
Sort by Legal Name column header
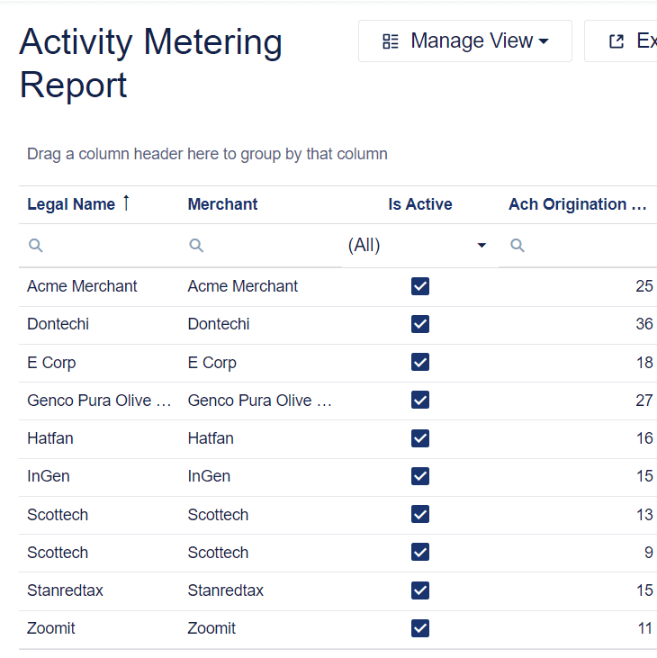[71, 204]
